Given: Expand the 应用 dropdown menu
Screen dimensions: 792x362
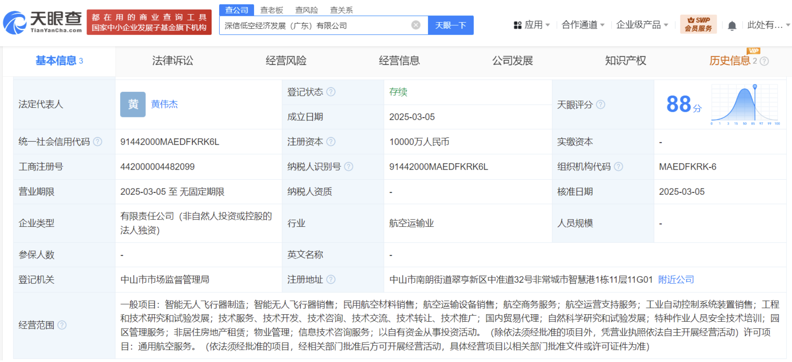Looking at the screenshot, I should click(532, 25).
